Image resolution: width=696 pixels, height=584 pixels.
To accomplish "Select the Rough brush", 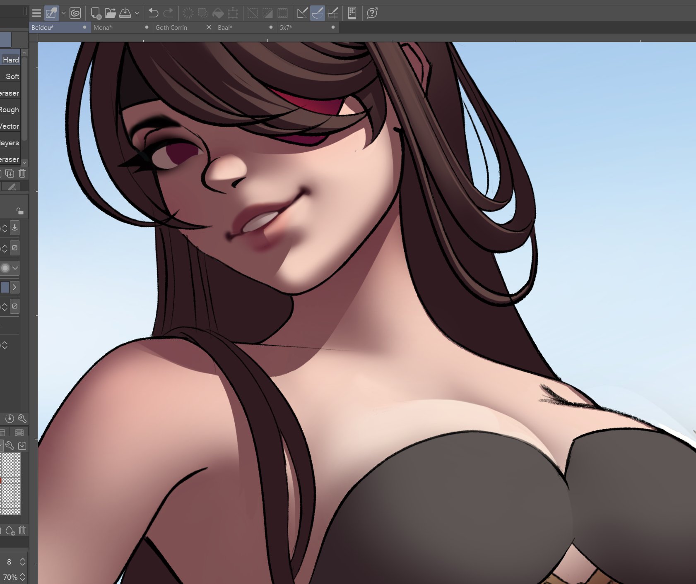I will click(x=10, y=109).
